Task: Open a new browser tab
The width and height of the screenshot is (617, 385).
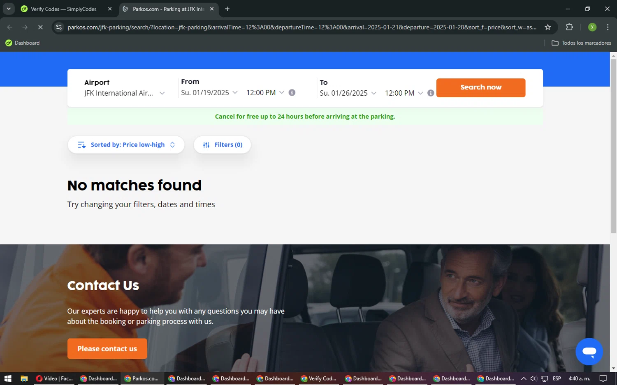Action: pyautogui.click(x=227, y=9)
